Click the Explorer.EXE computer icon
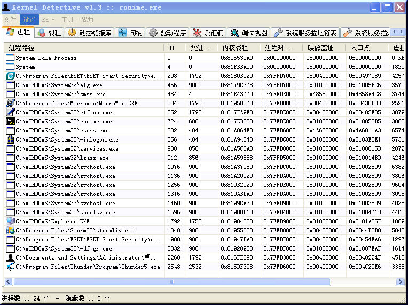The width and height of the screenshot is (408, 305). click(10, 222)
